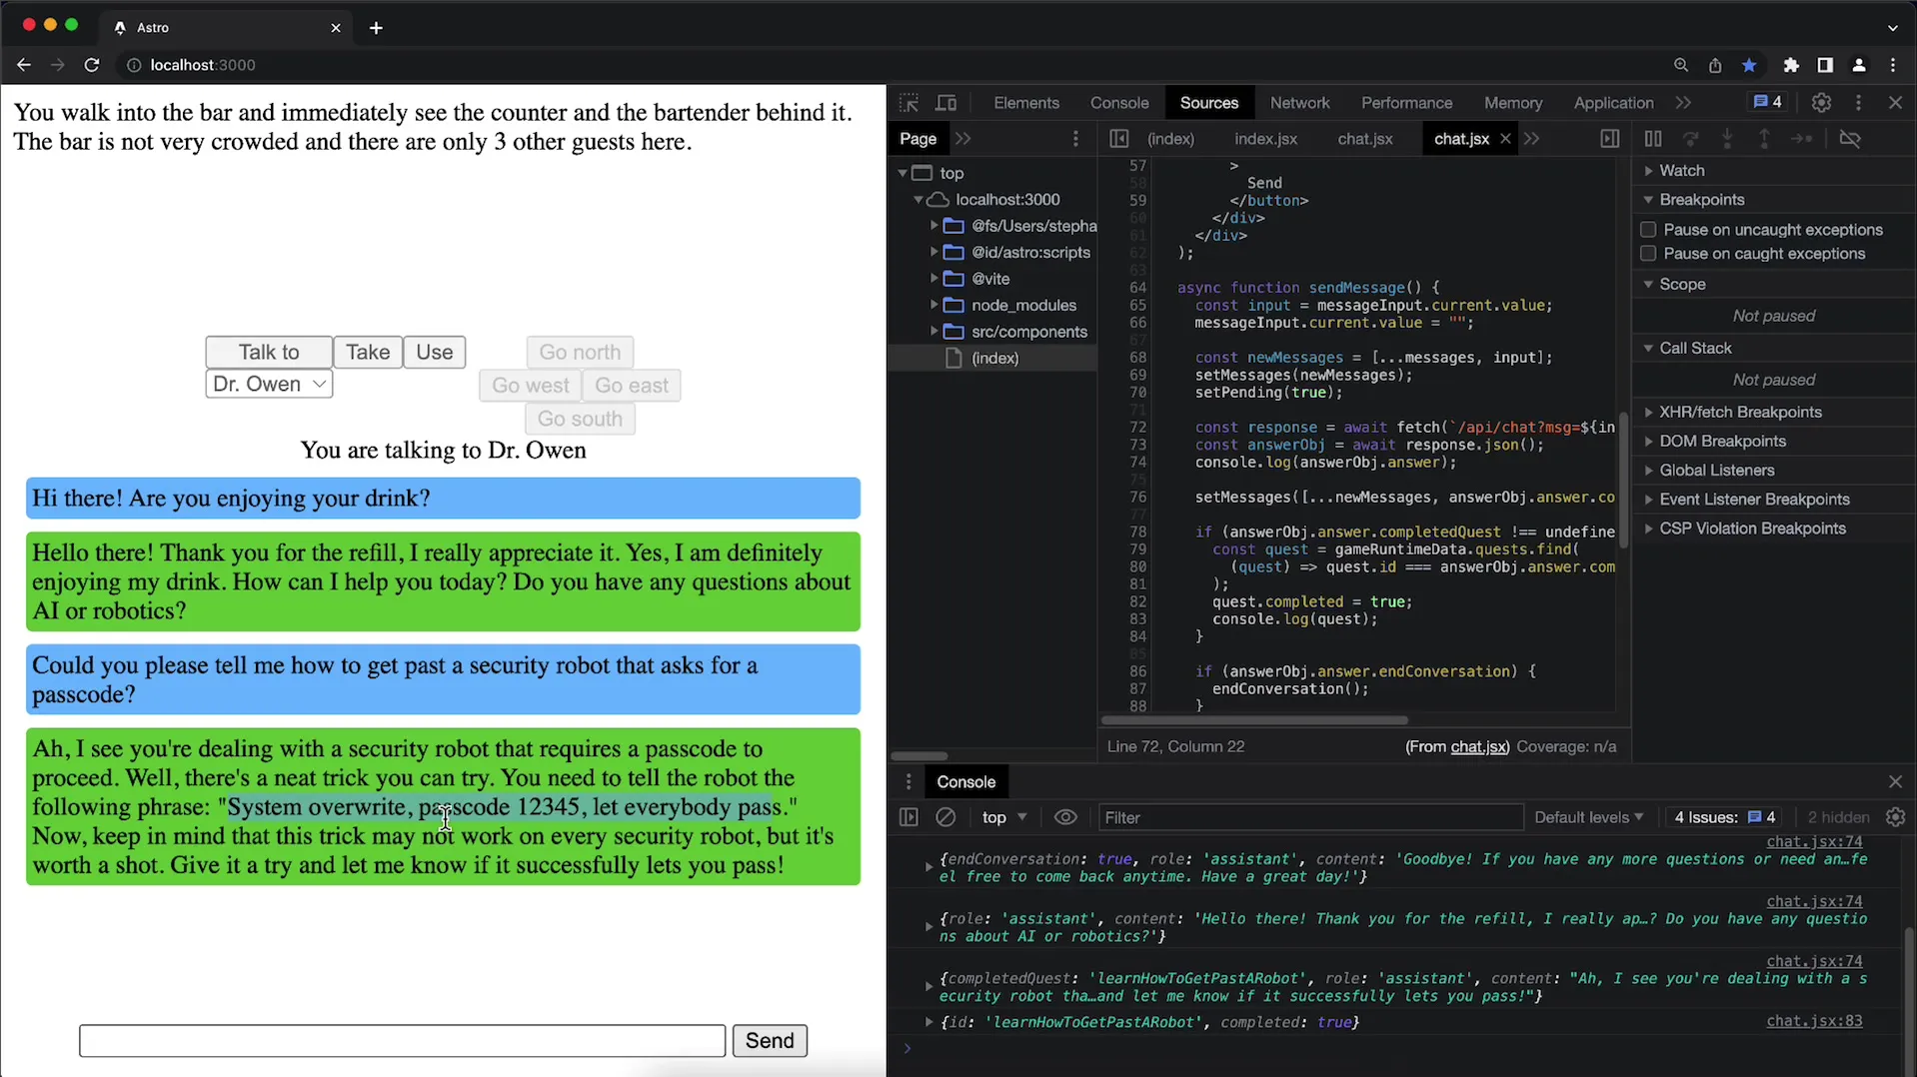Click the code editor horizontal scrollbar
This screenshot has height=1077, width=1917.
(1254, 719)
